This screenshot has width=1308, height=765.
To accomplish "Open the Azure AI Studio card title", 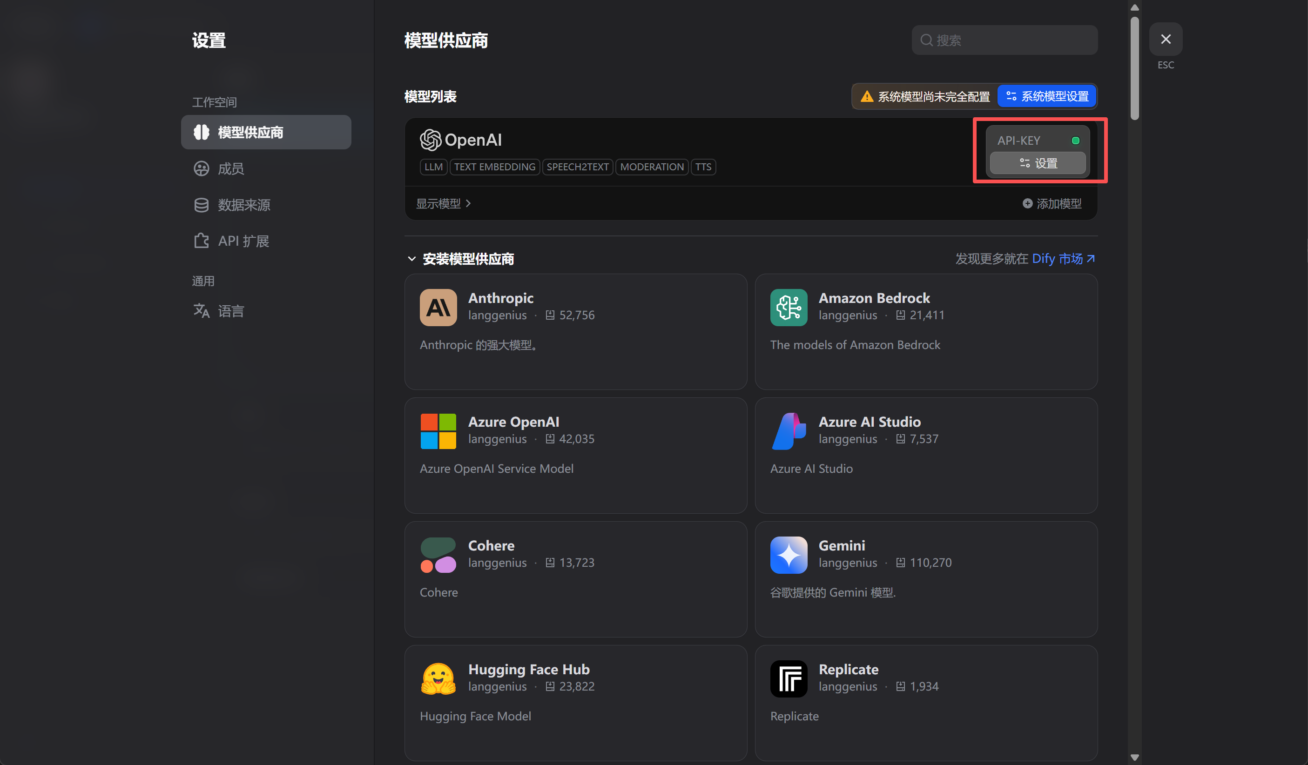I will tap(870, 422).
